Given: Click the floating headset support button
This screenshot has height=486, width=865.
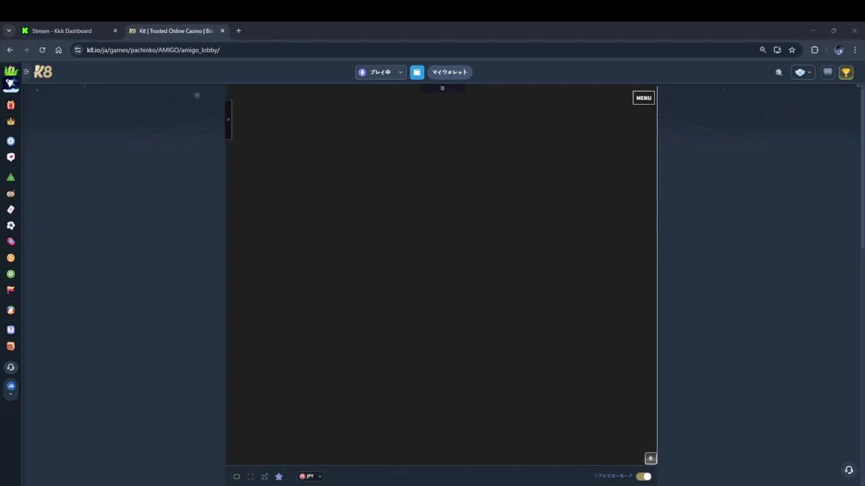Looking at the screenshot, I should click(x=849, y=470).
